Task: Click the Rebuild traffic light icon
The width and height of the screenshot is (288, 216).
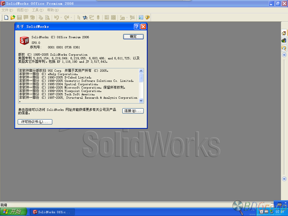Action: click(98, 17)
